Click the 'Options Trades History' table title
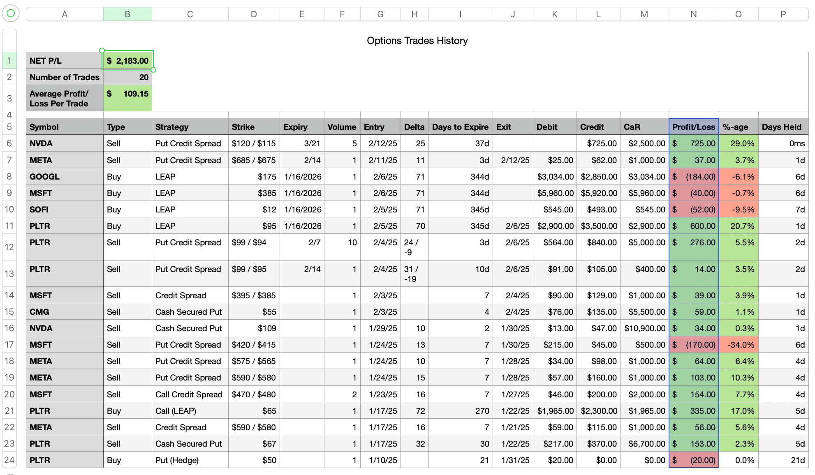The height and width of the screenshot is (475, 815). 417,41
